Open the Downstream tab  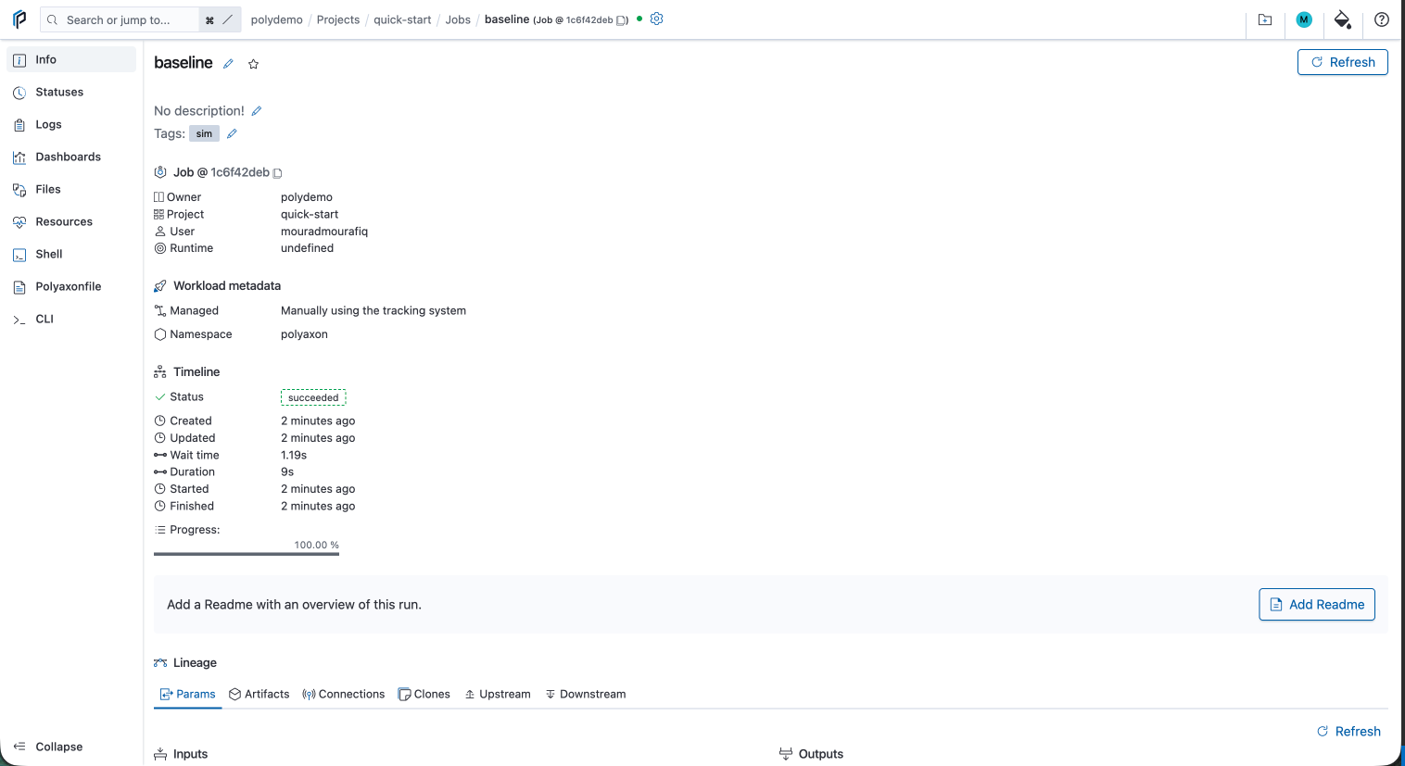pos(585,694)
